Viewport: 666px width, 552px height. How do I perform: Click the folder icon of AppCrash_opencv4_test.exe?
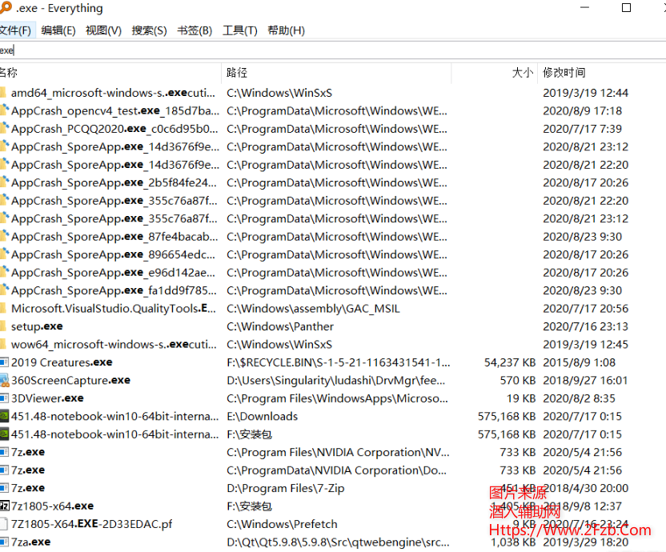[4, 110]
